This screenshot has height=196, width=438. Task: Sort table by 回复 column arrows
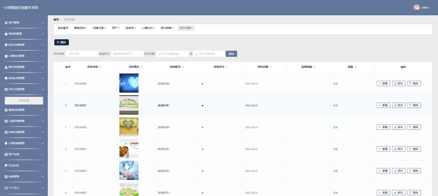point(355,67)
